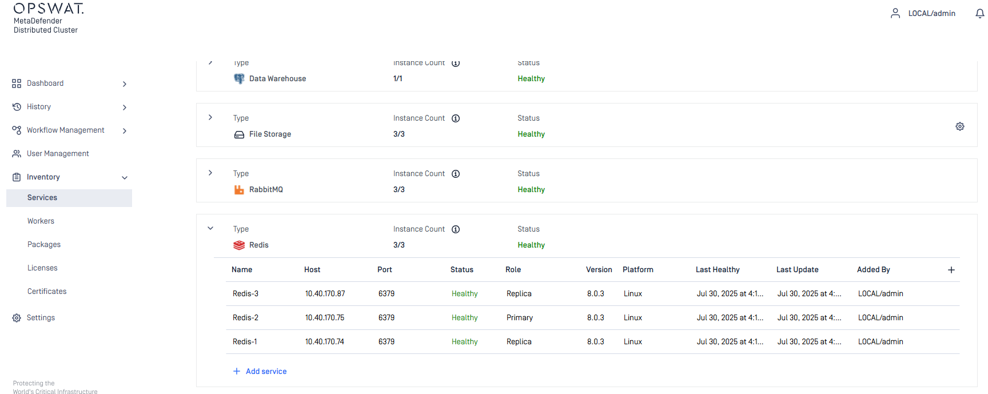Show File Storage instance count info
988x394 pixels.
[456, 118]
